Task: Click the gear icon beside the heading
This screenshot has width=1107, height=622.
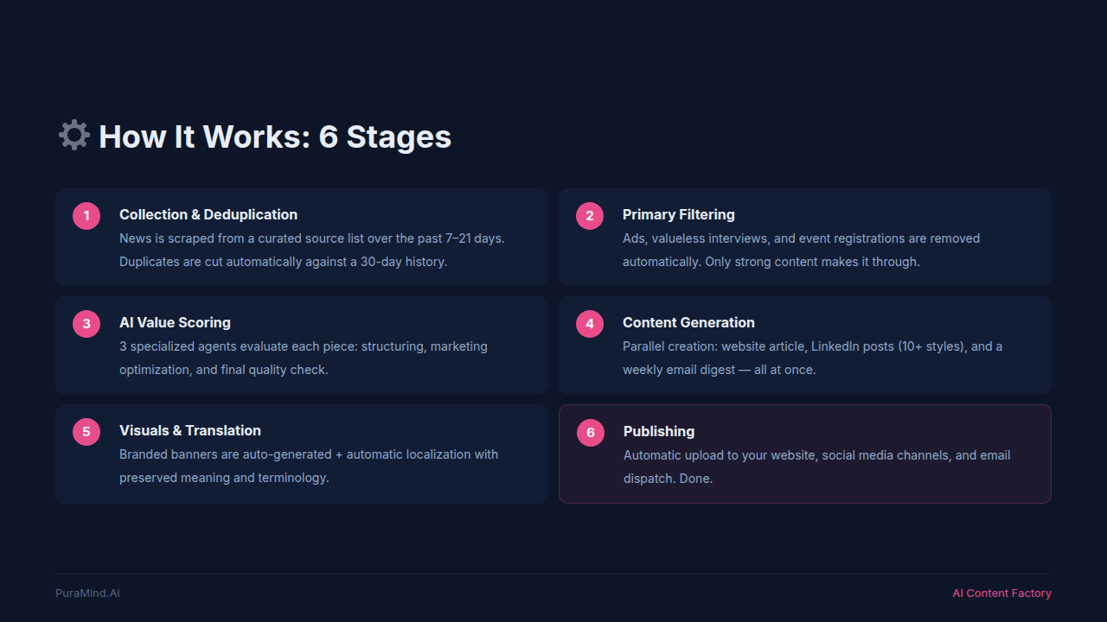Action: click(x=74, y=135)
